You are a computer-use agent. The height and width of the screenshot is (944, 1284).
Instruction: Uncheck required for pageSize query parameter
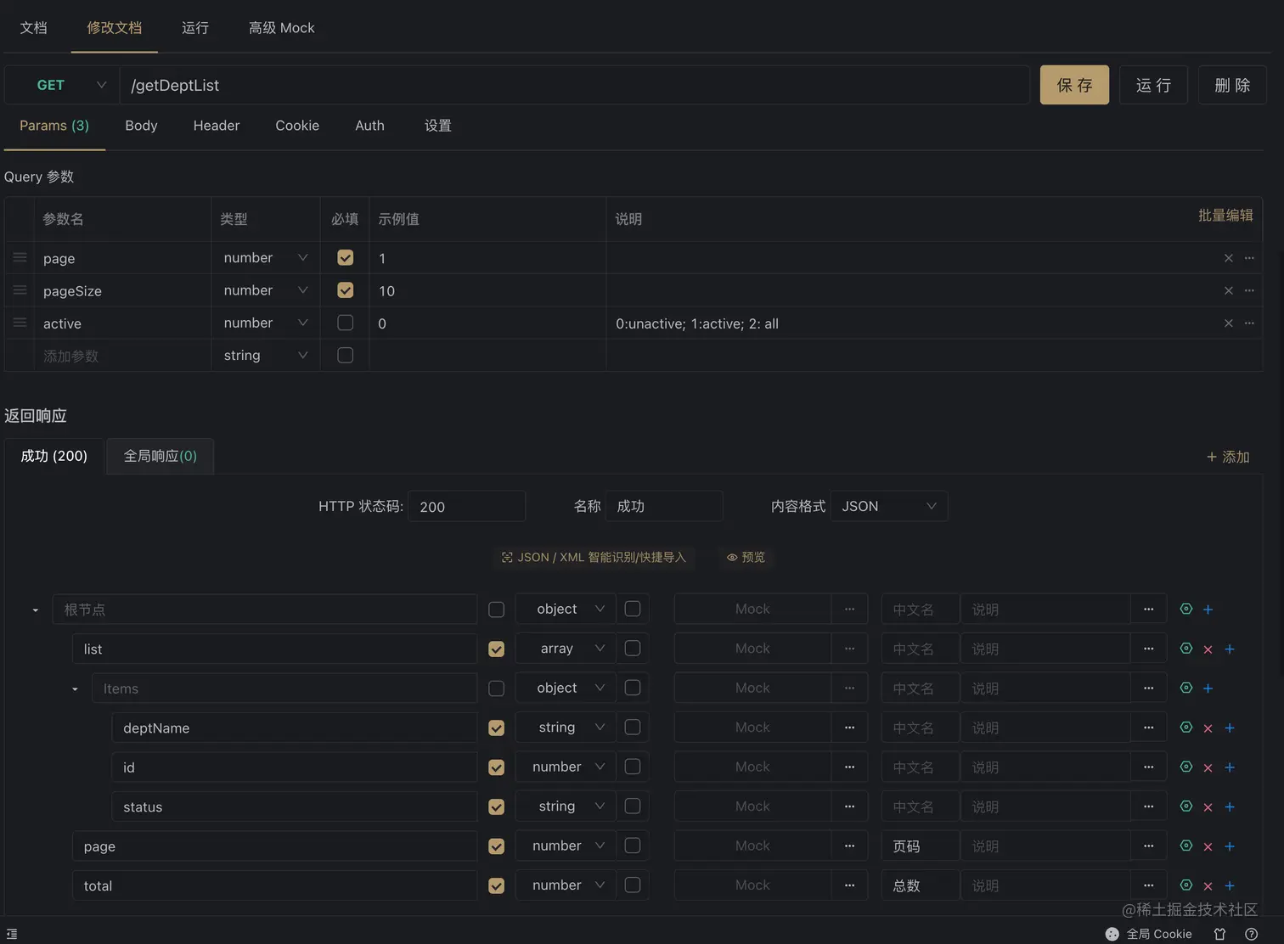pos(345,289)
